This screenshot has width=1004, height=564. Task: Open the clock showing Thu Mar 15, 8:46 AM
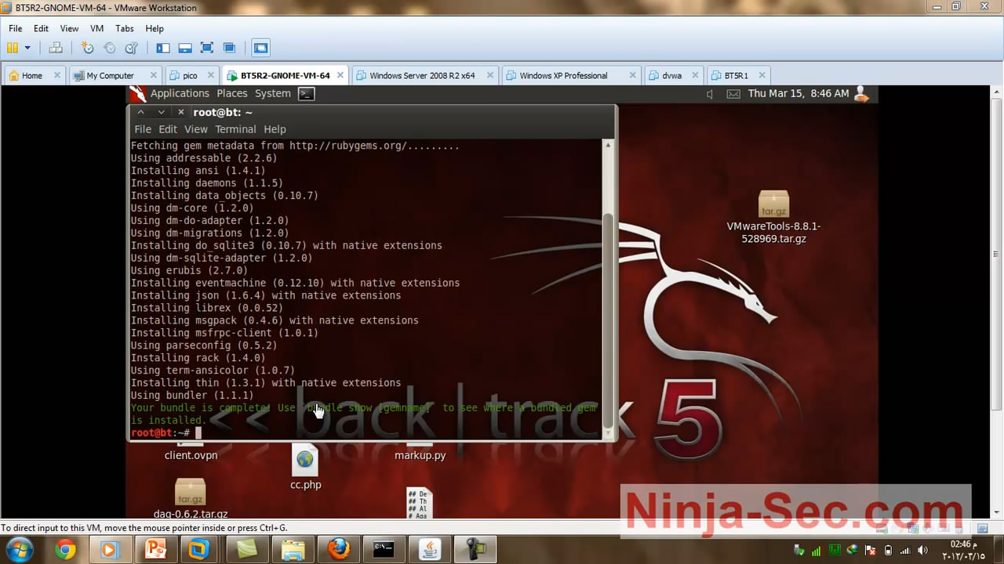798,93
